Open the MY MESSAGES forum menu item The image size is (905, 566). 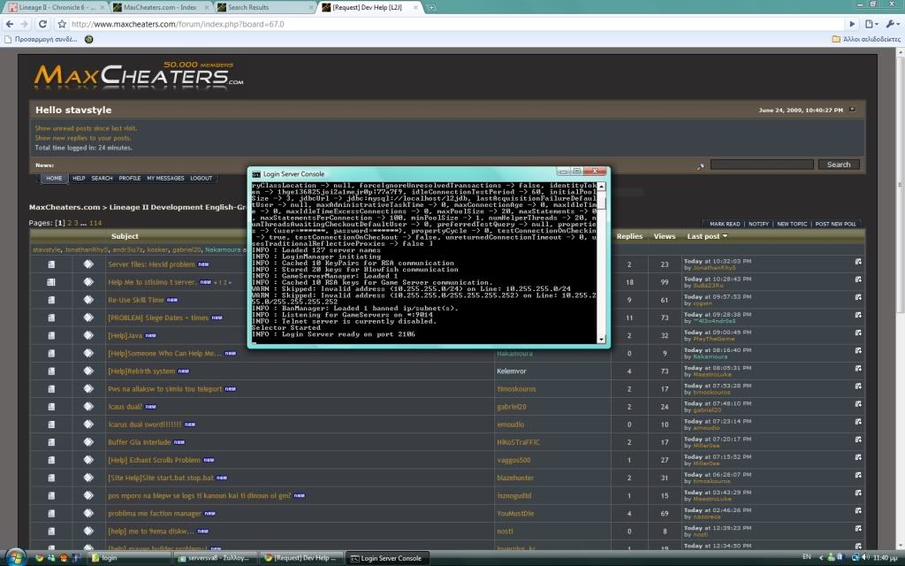pos(165,178)
